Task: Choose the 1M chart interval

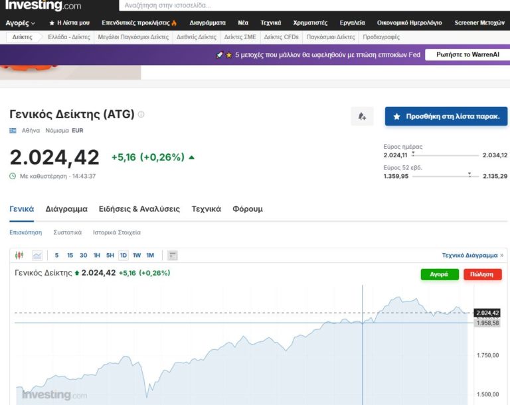Action: [150, 255]
